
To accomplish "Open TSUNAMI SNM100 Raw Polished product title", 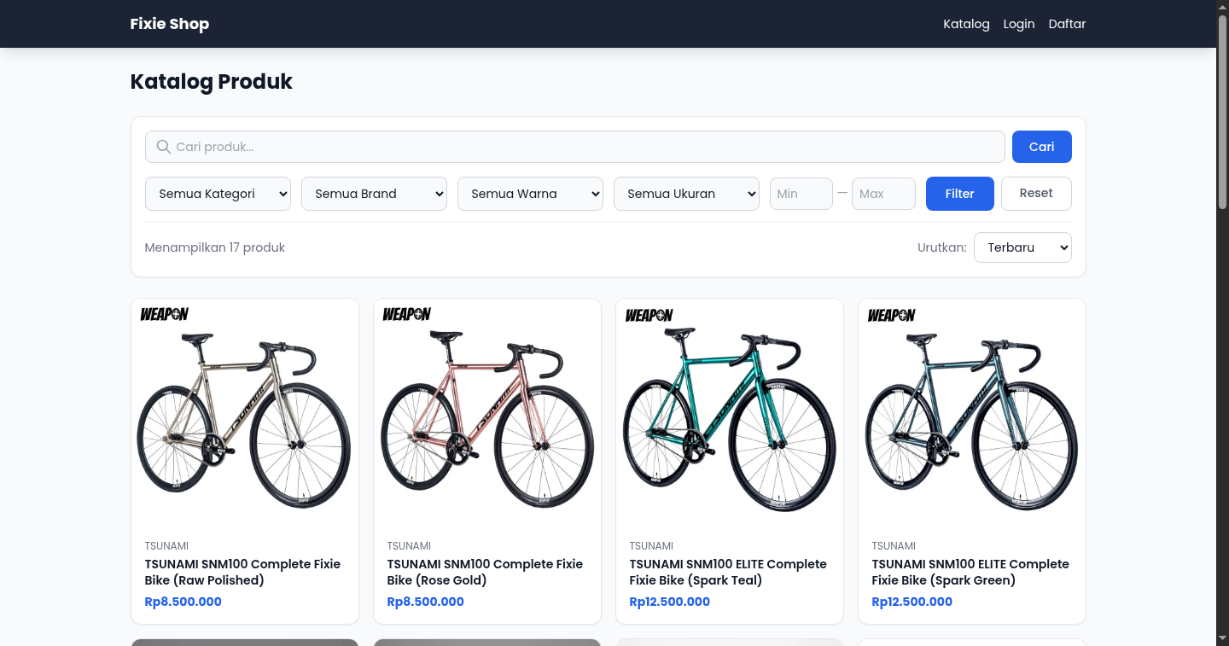I will coord(242,572).
